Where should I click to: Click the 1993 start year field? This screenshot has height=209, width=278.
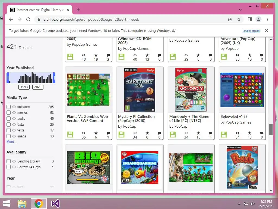click(24, 87)
